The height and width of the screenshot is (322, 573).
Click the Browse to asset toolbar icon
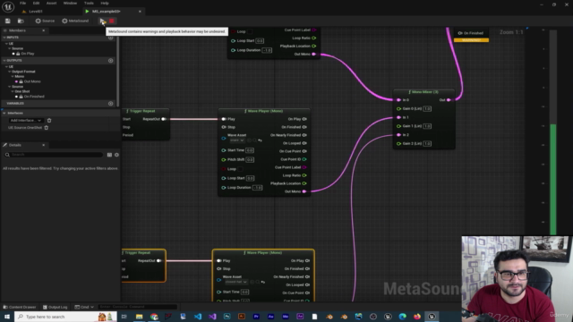coord(21,21)
